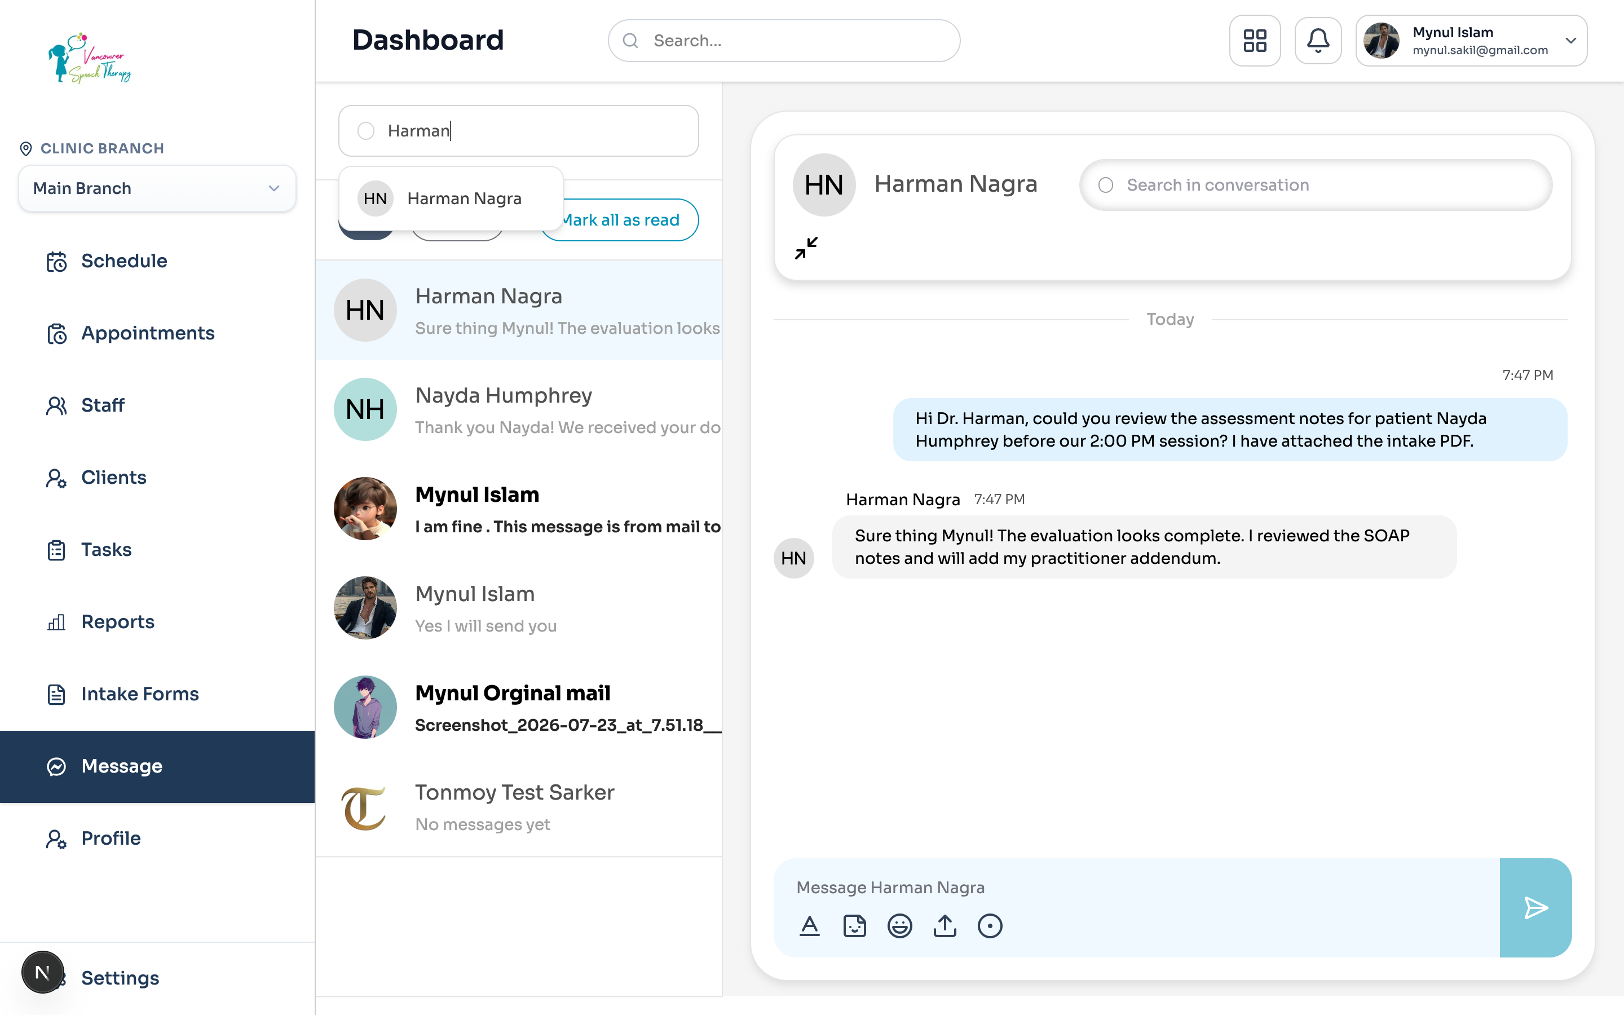
Task: Click the profile photo in the top header
Action: click(1381, 40)
